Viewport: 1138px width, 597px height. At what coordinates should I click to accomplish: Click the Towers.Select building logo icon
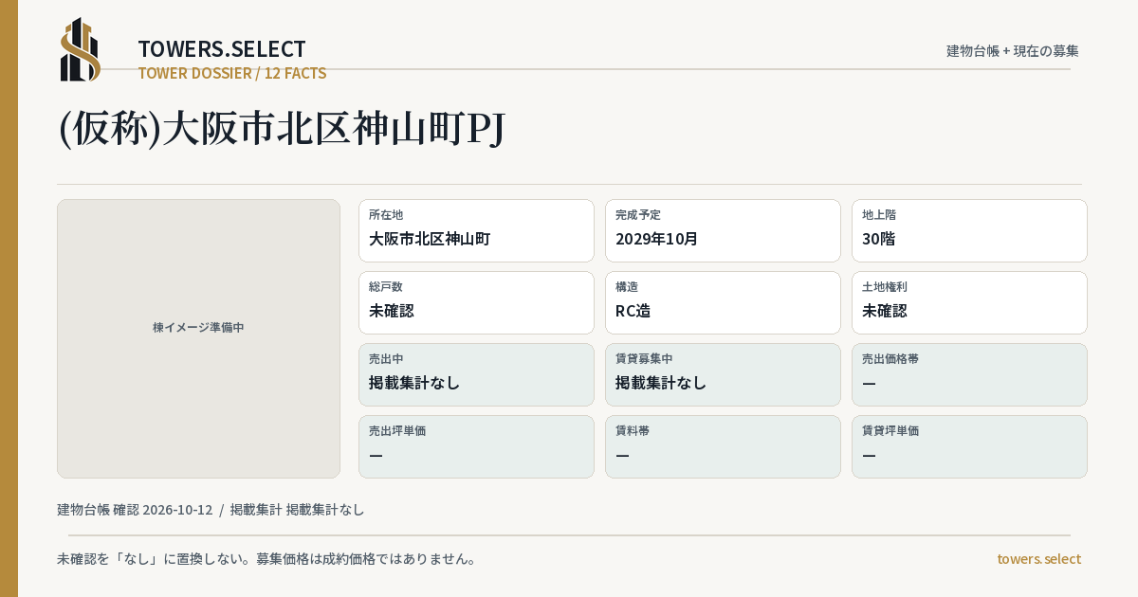pos(81,49)
